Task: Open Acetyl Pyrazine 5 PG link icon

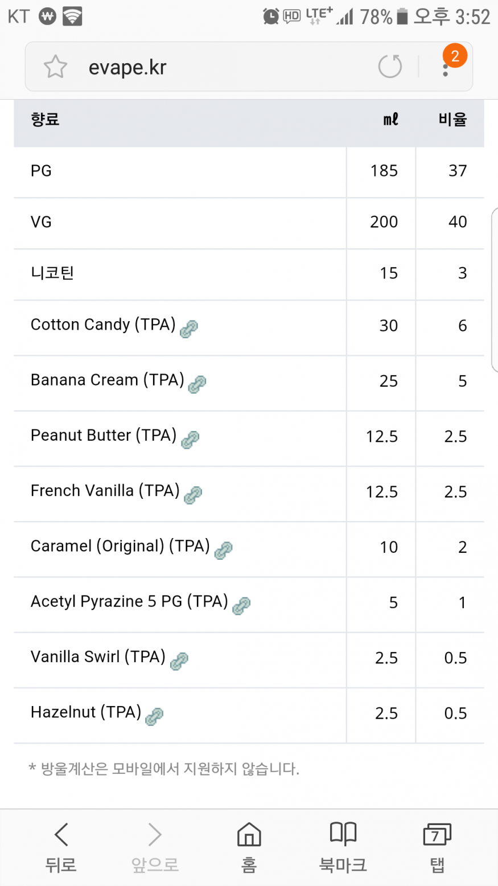Action: click(241, 605)
